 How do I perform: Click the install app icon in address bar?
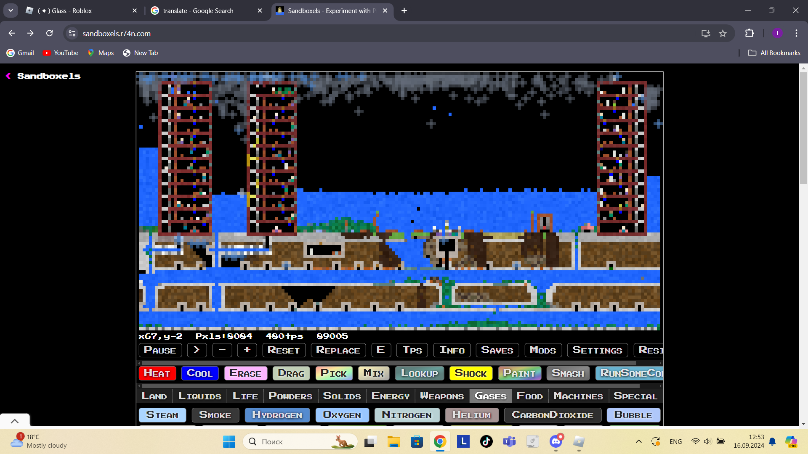pyautogui.click(x=706, y=34)
